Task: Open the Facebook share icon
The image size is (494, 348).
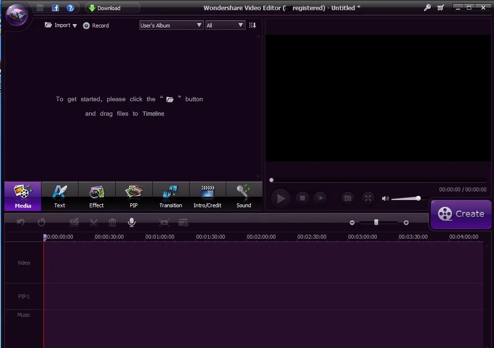Action: coord(55,8)
